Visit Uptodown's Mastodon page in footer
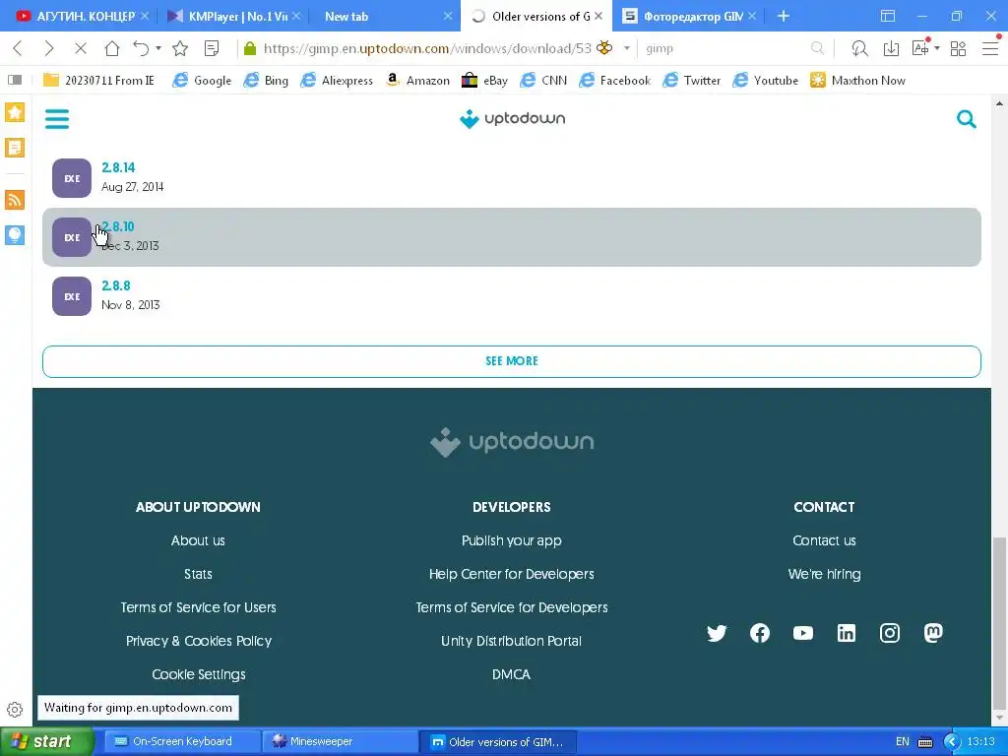Screen dimensions: 1008x756 point(933,633)
